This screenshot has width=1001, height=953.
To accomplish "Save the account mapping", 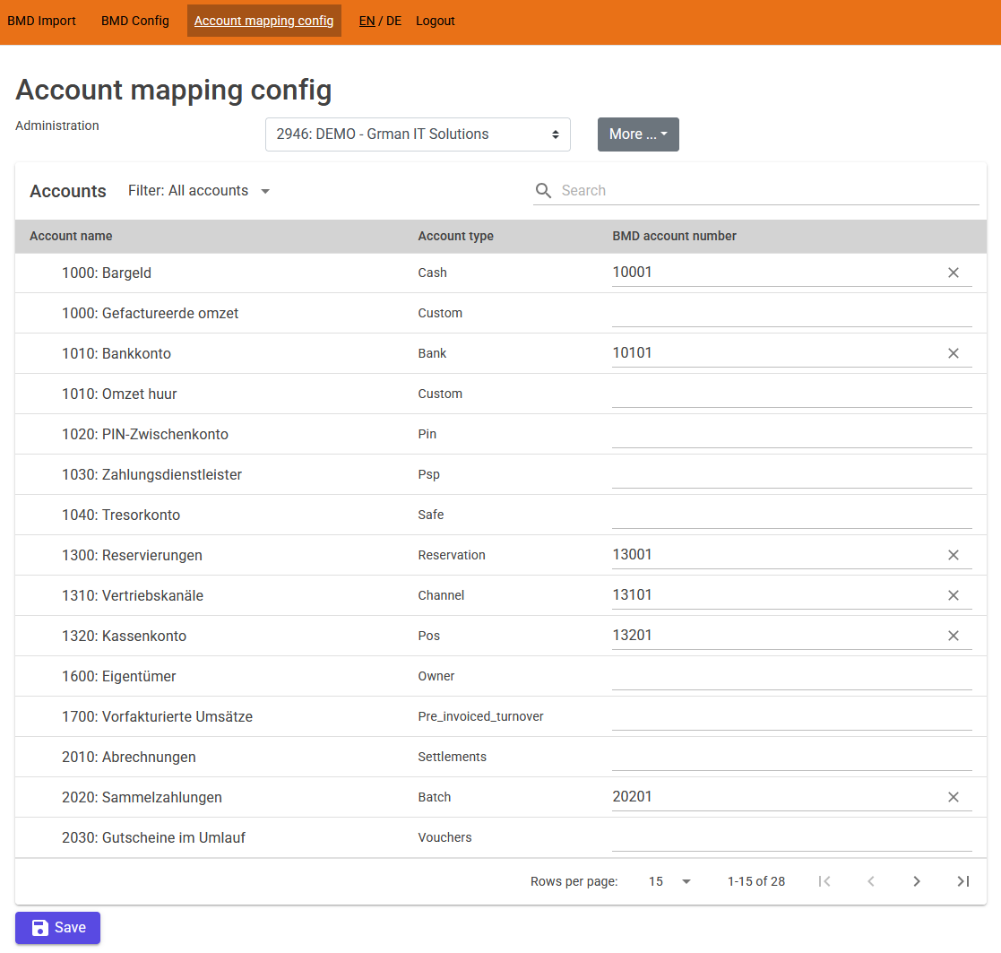I will tap(57, 928).
